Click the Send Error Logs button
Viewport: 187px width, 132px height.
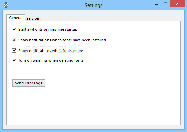tap(29, 83)
